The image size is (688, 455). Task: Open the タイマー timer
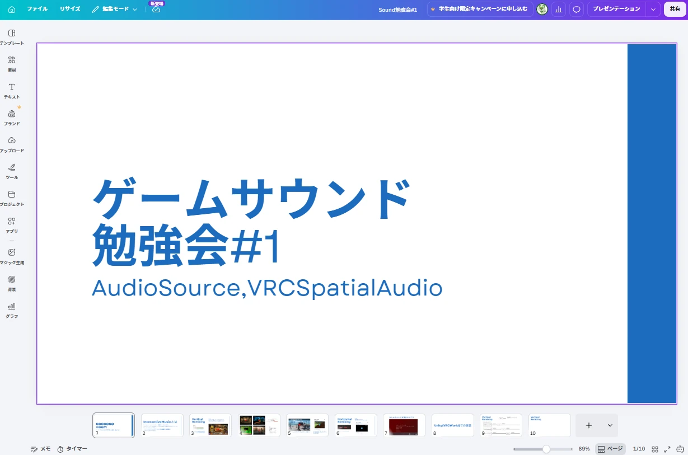point(72,449)
